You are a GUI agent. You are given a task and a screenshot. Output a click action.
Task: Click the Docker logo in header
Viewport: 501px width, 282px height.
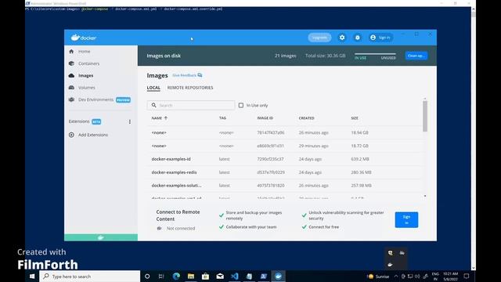[x=84, y=38]
